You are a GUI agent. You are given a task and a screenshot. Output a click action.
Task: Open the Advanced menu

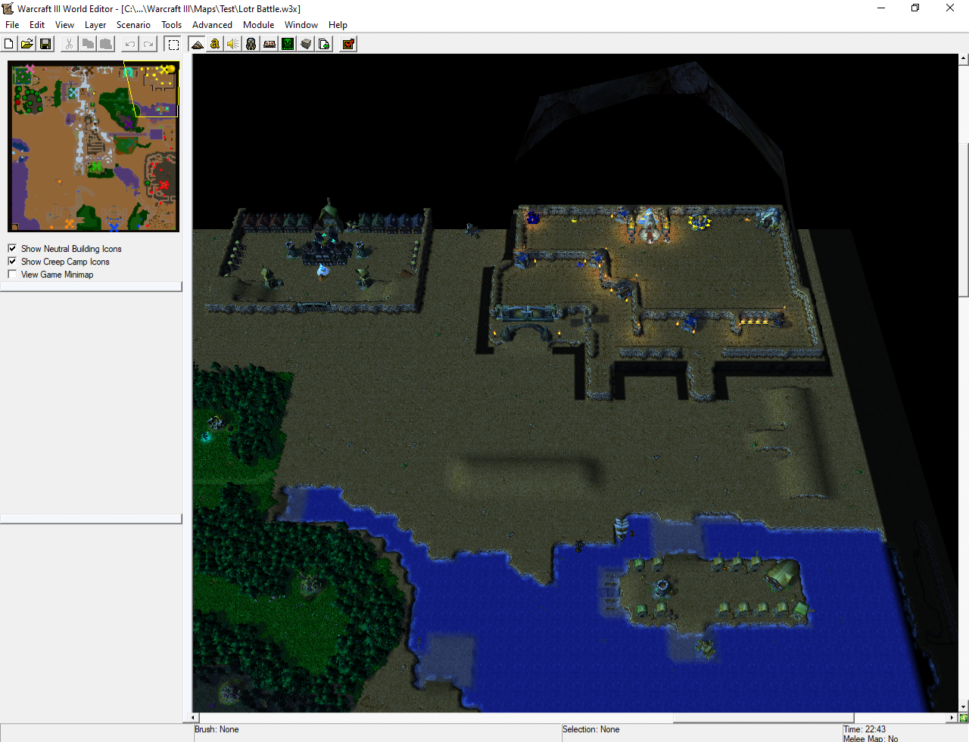click(x=212, y=25)
